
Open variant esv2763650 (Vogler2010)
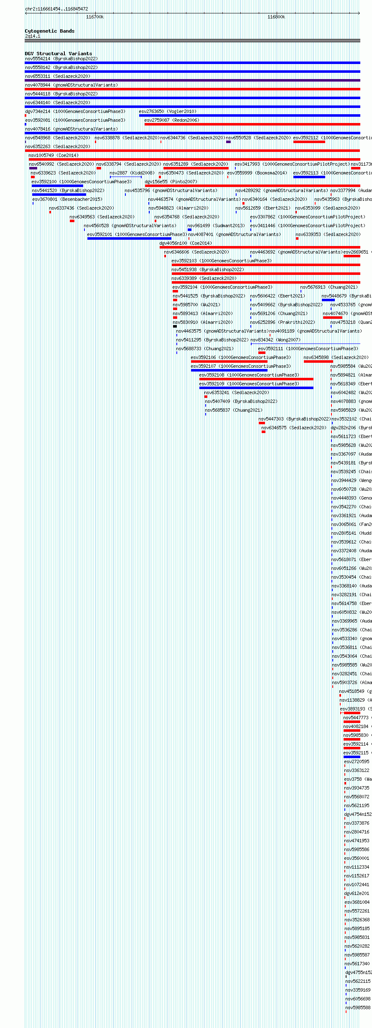pos(168,112)
